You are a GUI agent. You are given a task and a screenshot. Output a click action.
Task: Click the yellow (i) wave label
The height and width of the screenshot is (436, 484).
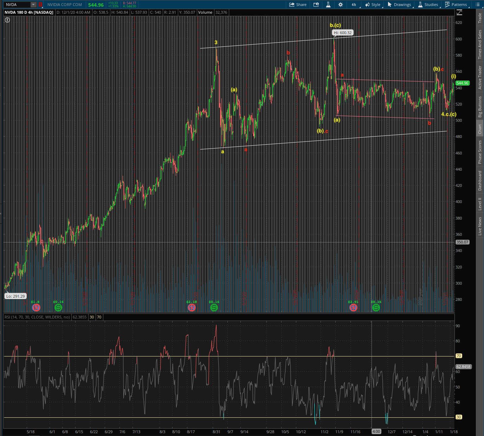click(x=454, y=76)
